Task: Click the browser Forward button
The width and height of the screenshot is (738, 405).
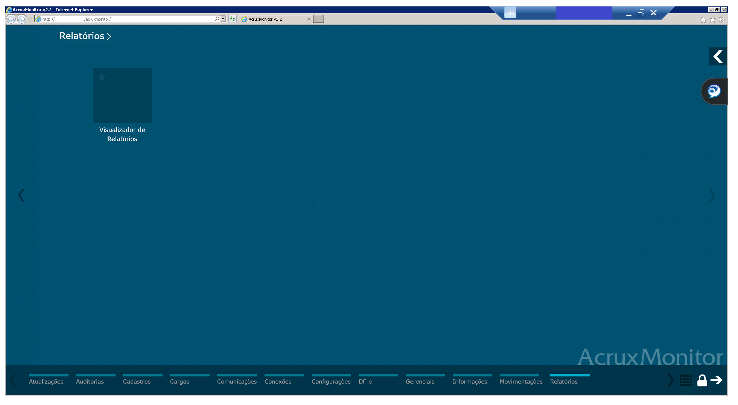Action: tap(22, 19)
